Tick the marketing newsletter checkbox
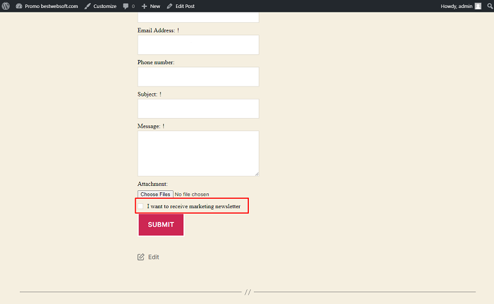The height and width of the screenshot is (304, 494). click(141, 206)
